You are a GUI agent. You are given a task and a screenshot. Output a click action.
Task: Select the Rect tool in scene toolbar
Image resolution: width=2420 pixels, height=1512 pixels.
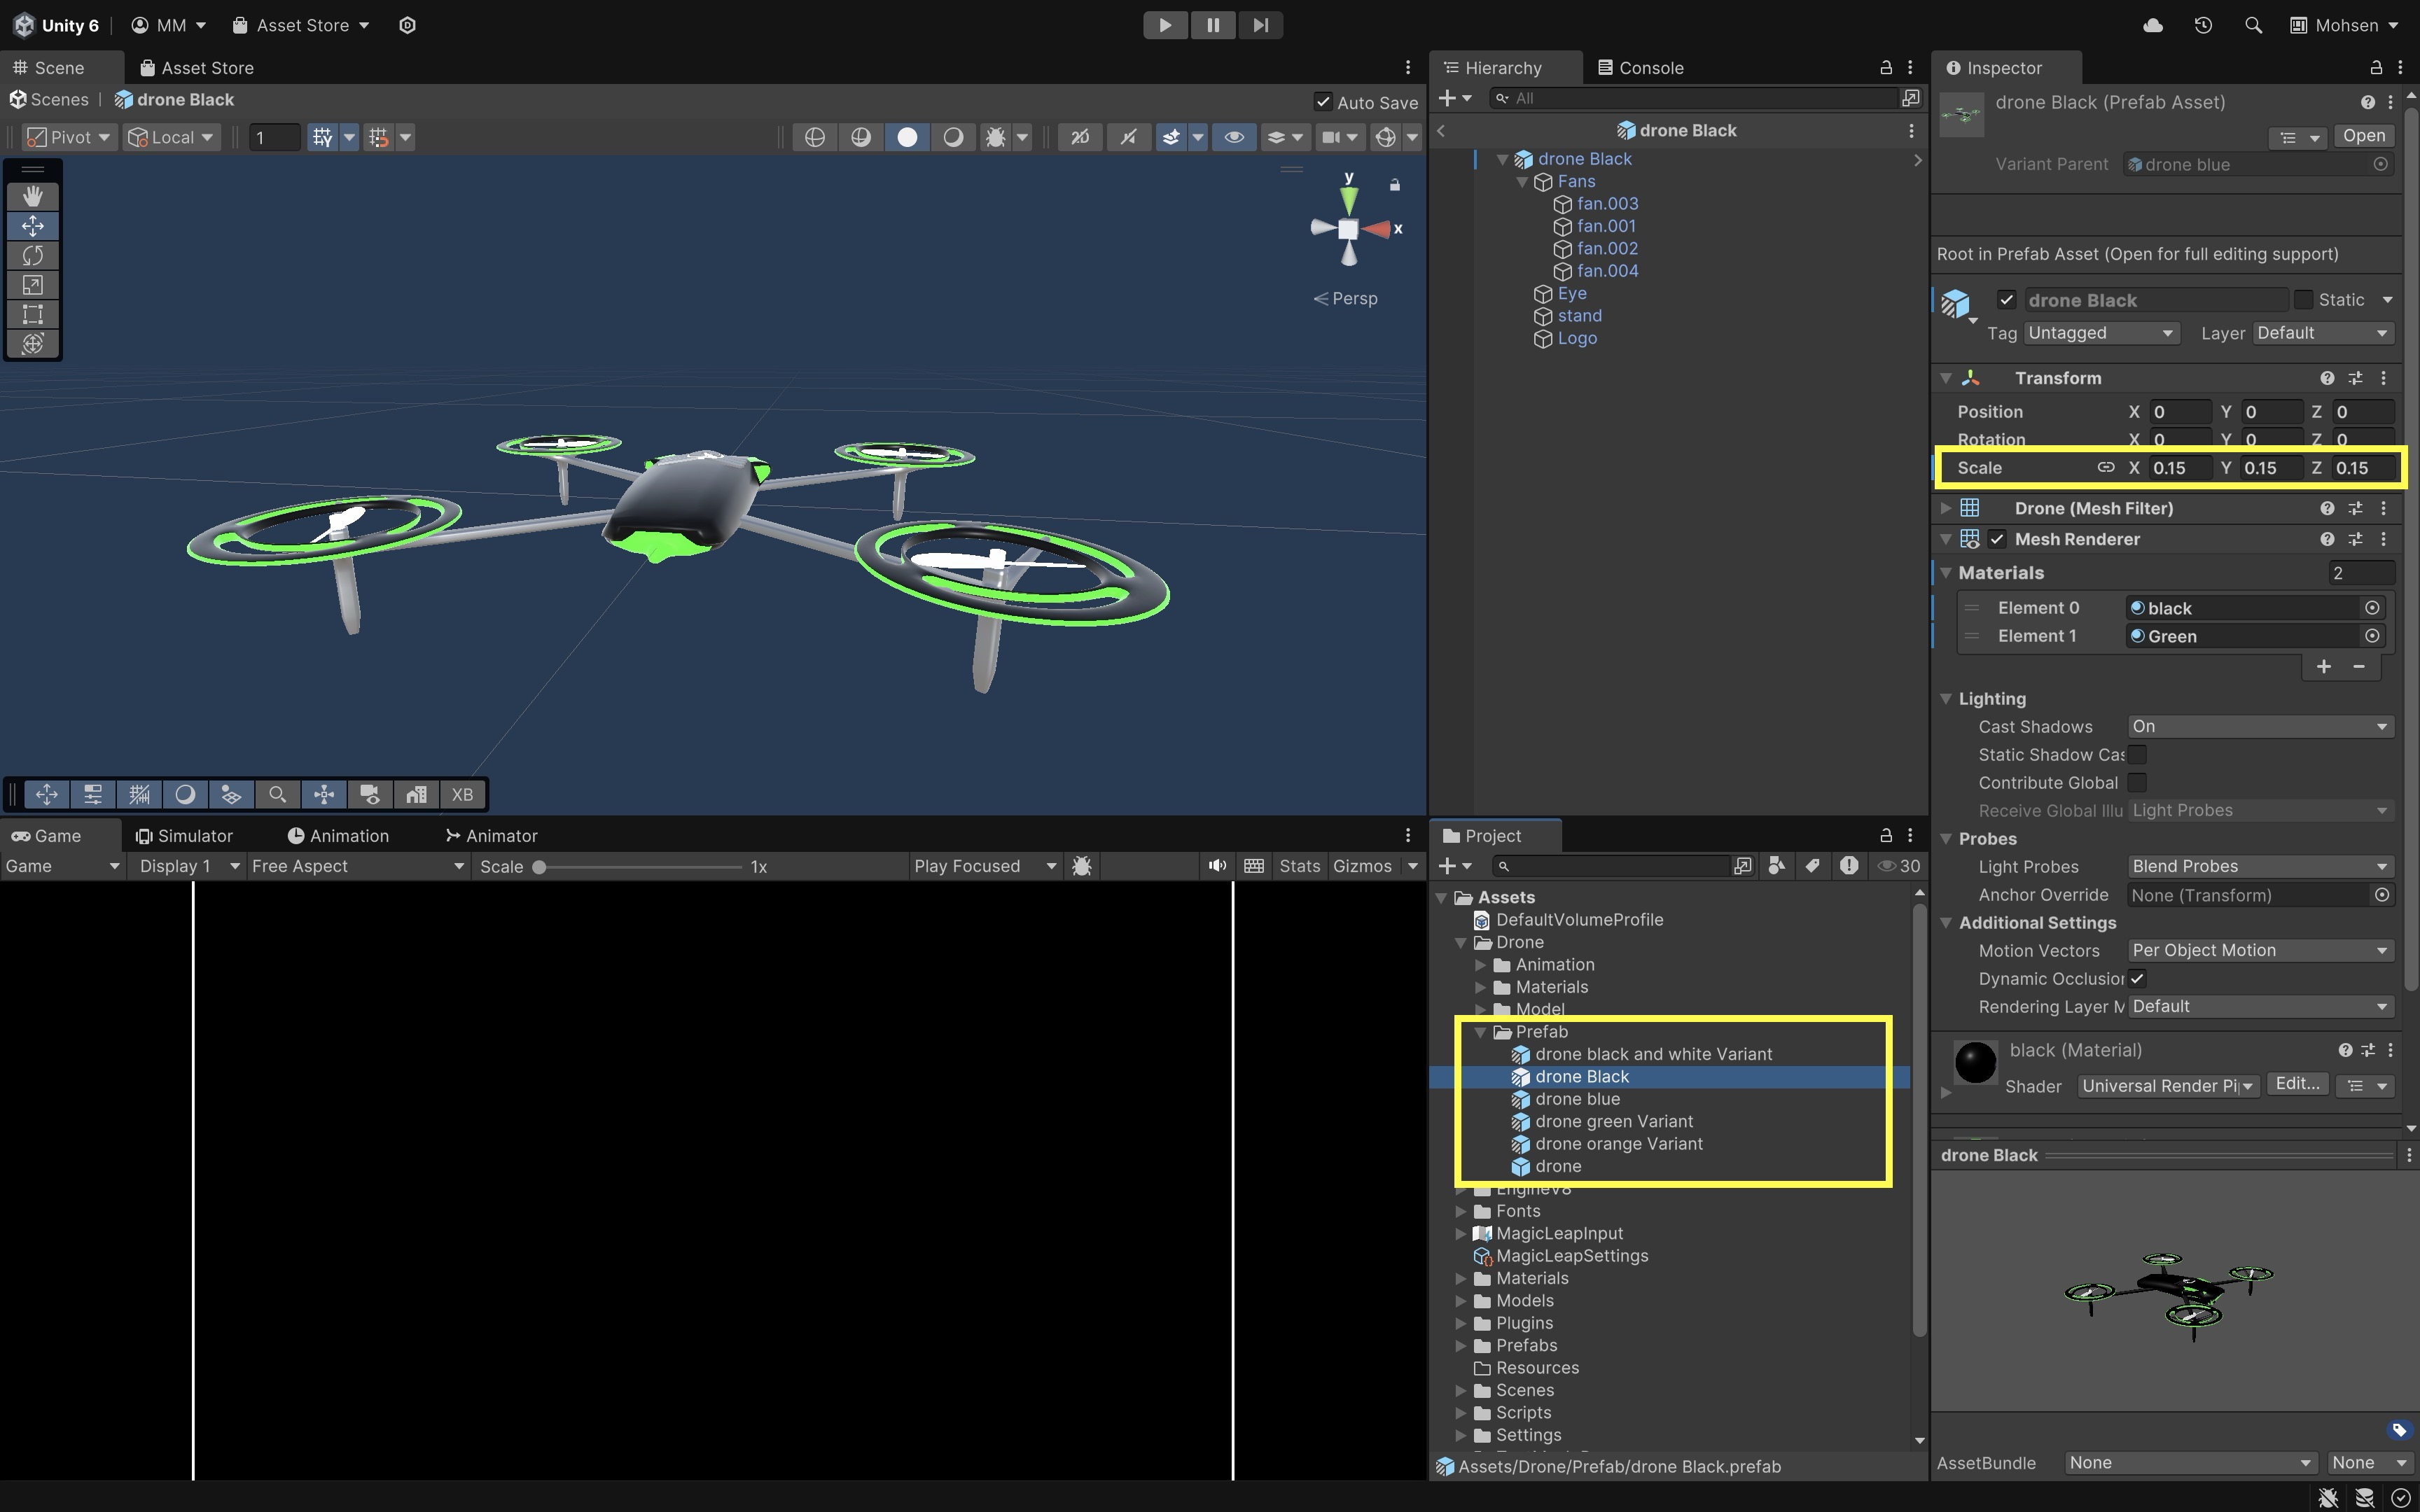pyautogui.click(x=33, y=314)
